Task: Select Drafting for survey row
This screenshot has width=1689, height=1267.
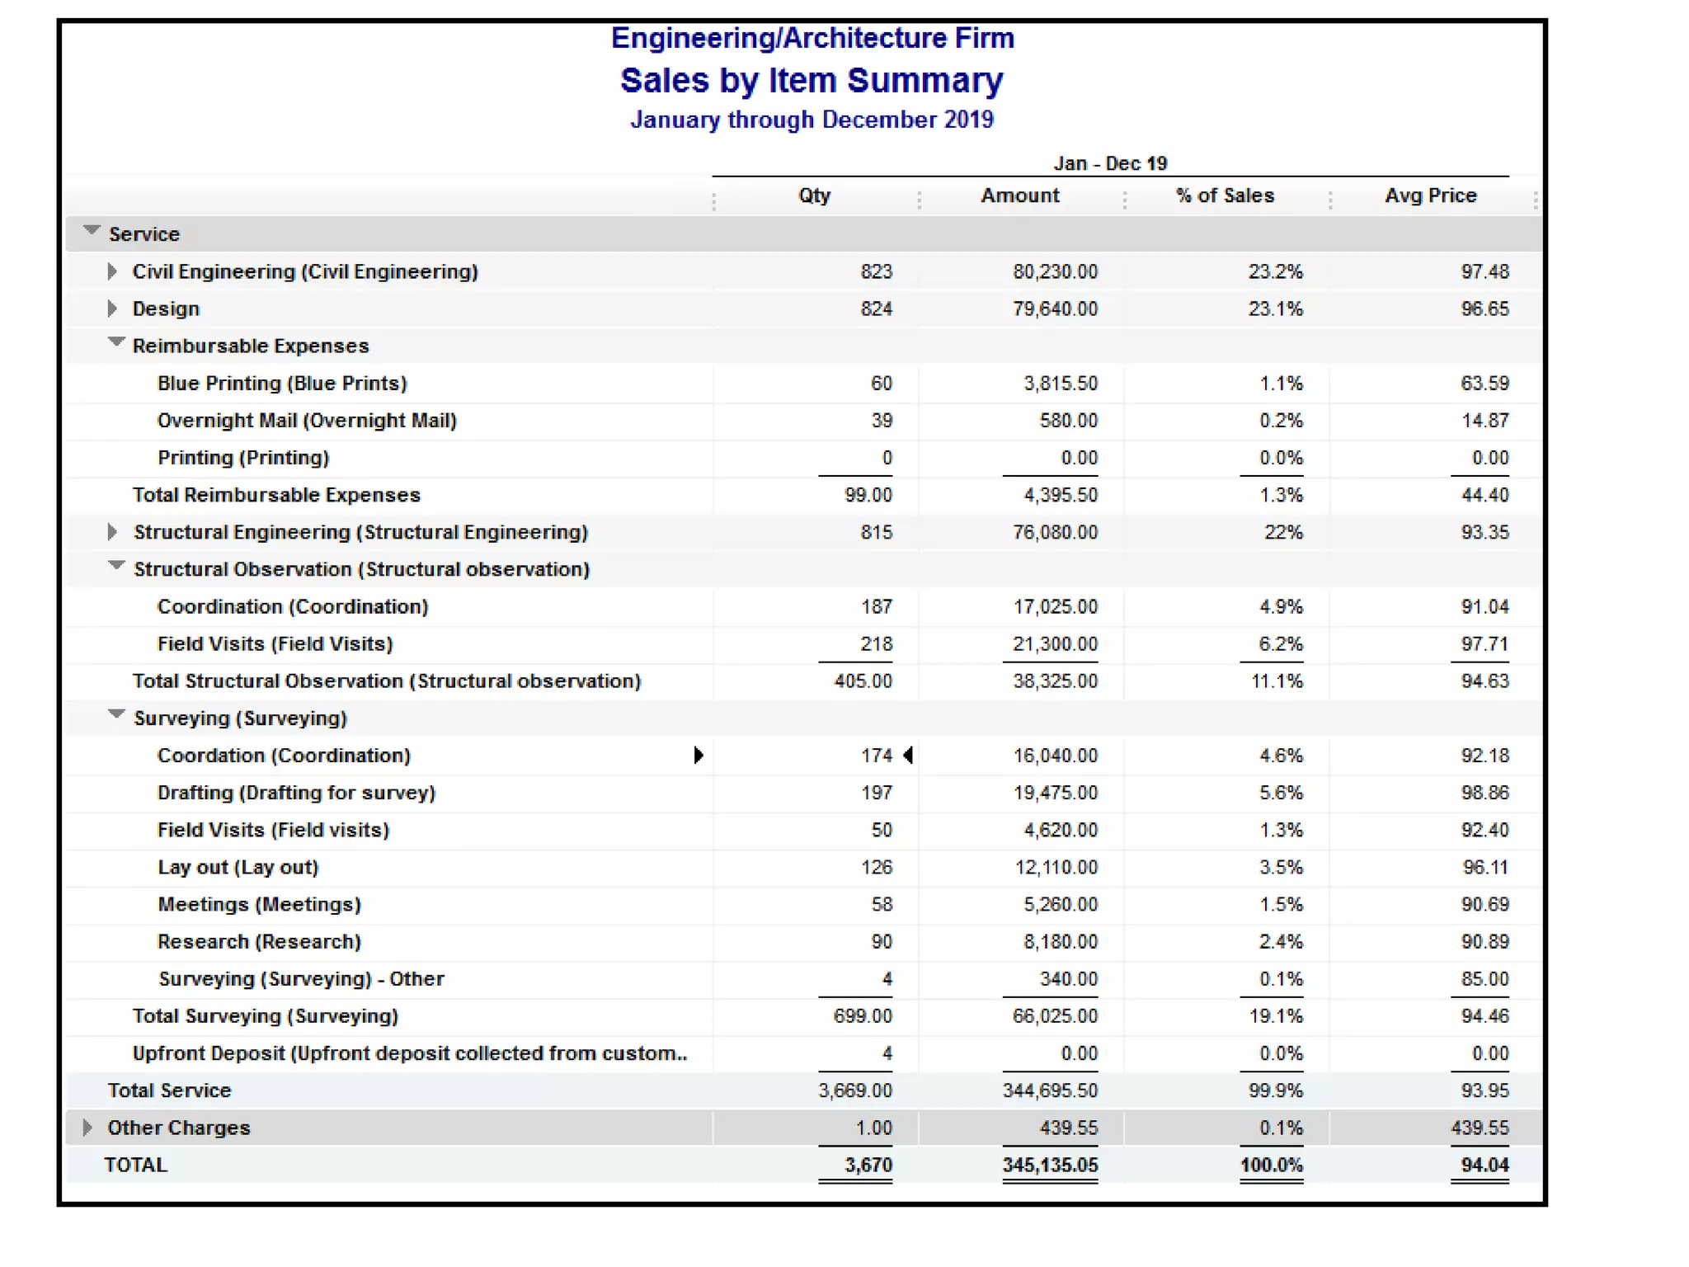Action: pyautogui.click(x=296, y=793)
